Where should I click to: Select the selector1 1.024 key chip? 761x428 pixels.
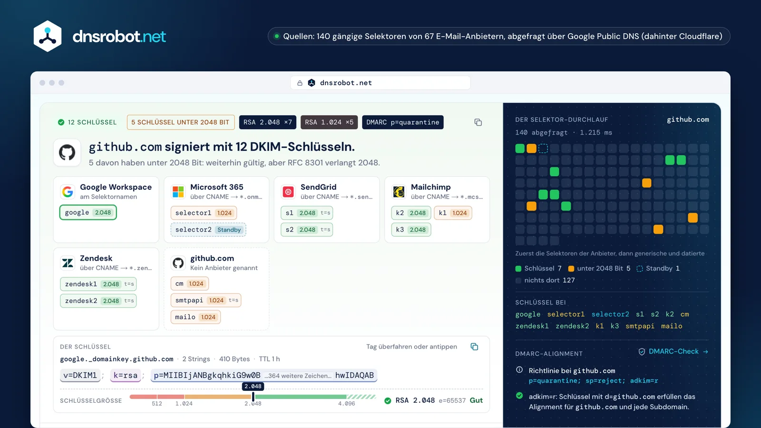(204, 213)
